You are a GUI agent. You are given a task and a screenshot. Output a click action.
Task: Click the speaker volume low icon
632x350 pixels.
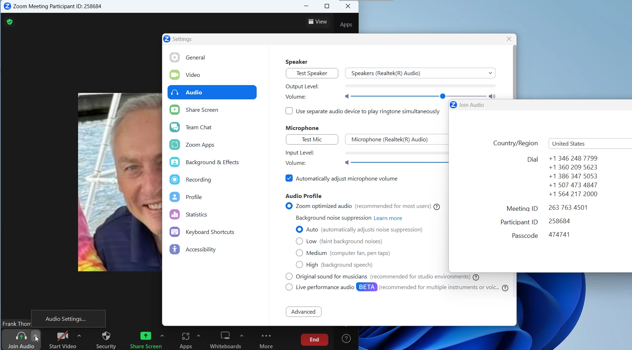pyautogui.click(x=347, y=97)
